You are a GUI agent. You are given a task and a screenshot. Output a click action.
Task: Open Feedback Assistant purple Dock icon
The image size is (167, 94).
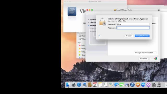pos(148,85)
